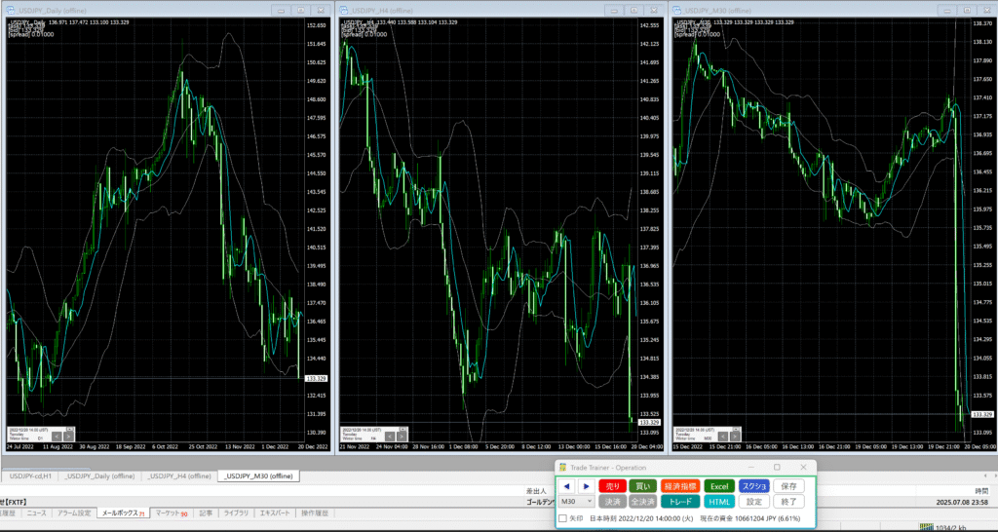998x532 pixels.
Task: Click the _USDJPY_Daily chart window icon
Action: [11, 10]
